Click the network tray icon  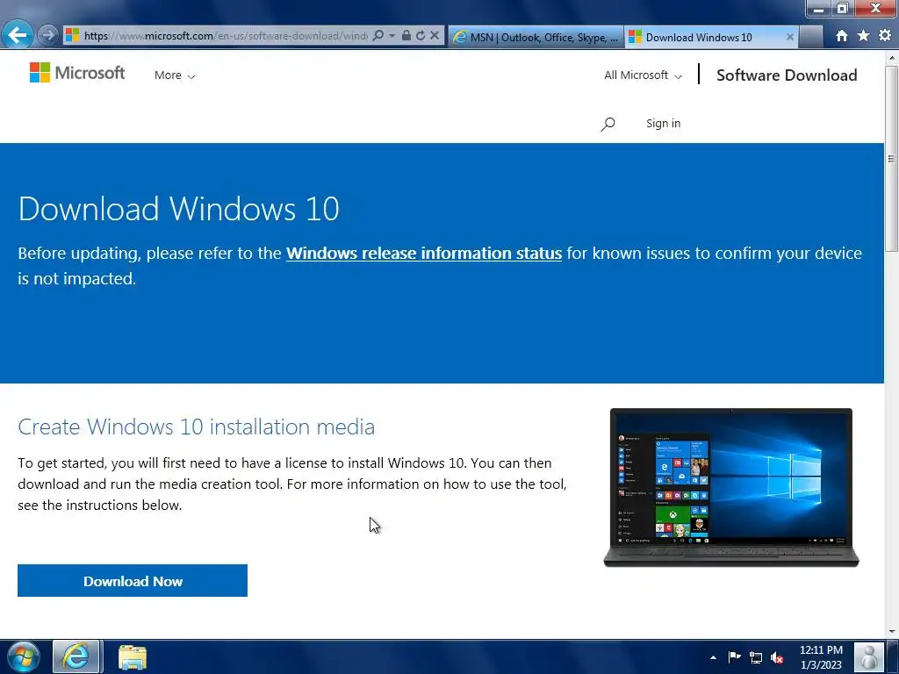(756, 658)
